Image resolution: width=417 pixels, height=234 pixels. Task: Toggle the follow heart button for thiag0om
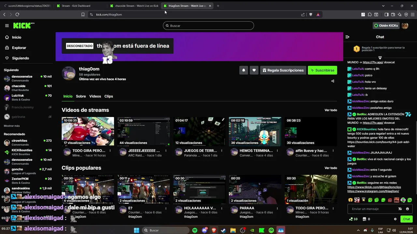254,70
